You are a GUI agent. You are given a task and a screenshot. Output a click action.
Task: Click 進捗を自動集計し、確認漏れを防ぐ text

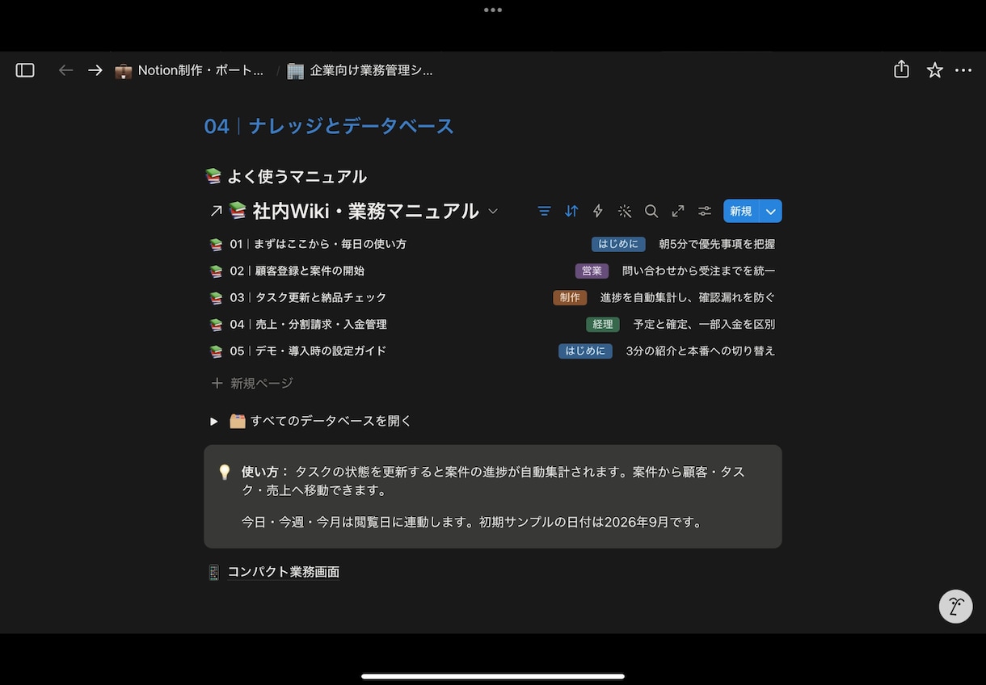(x=688, y=297)
